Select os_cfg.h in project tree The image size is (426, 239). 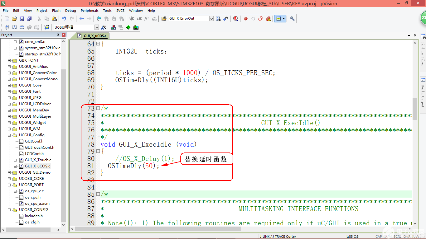[32, 222]
